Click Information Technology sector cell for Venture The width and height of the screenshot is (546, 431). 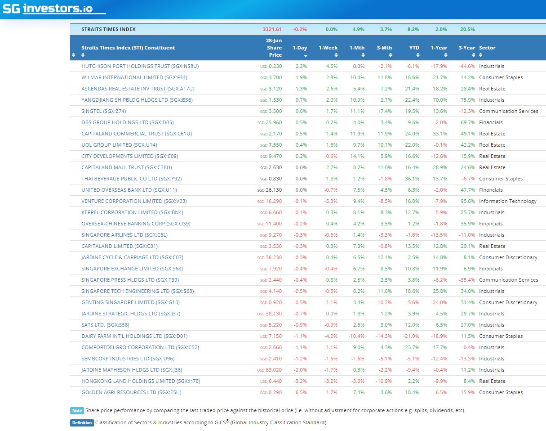(x=508, y=201)
